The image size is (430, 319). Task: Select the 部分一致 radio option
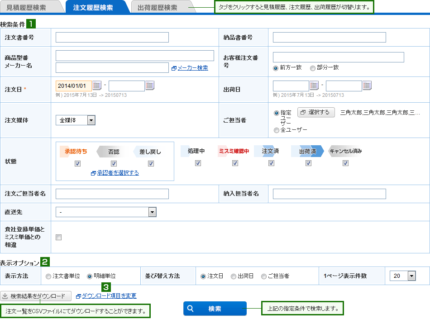pyautogui.click(x=313, y=68)
